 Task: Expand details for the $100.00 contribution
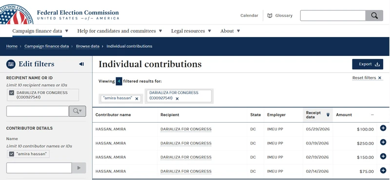[x=383, y=128]
